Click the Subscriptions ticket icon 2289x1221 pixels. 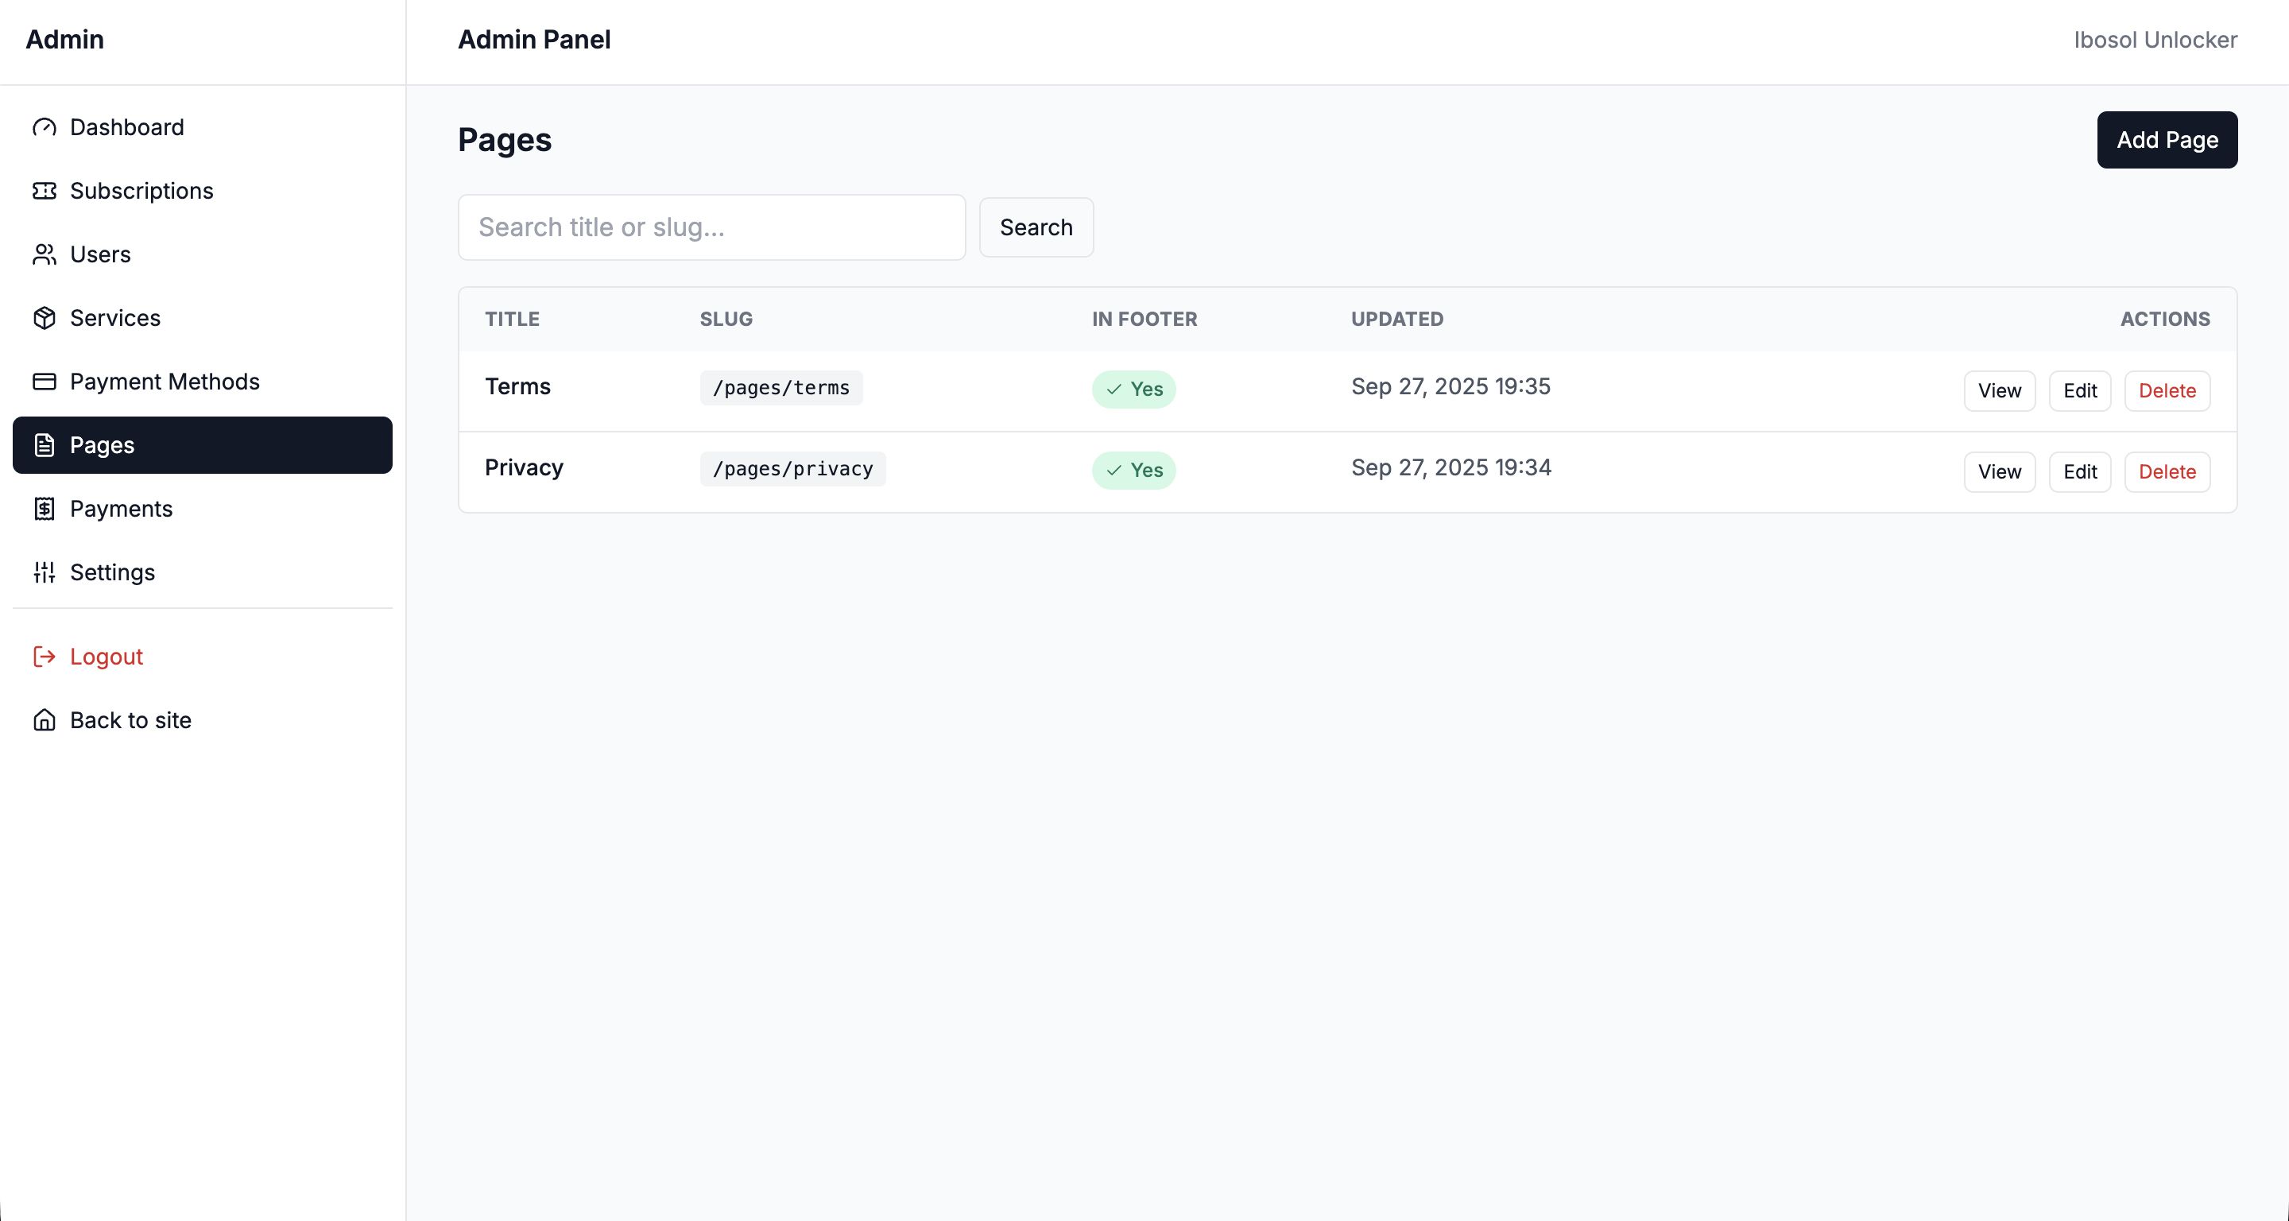point(45,191)
